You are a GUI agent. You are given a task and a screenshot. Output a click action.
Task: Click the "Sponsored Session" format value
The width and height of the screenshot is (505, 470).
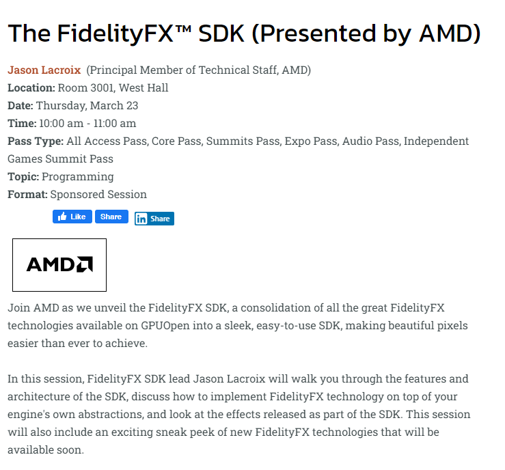coord(98,195)
